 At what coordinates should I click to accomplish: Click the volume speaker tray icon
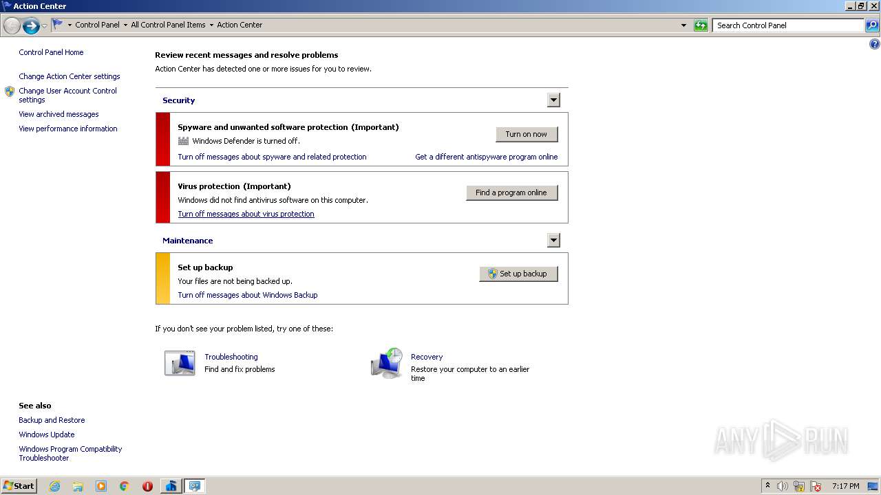point(783,486)
